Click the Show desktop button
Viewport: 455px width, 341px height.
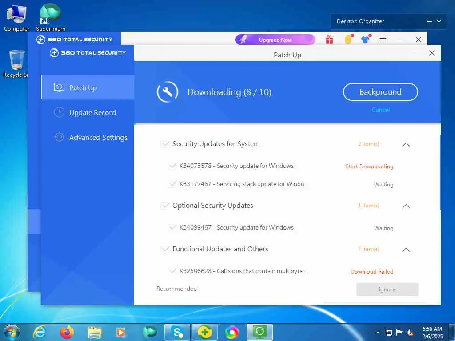(452, 332)
